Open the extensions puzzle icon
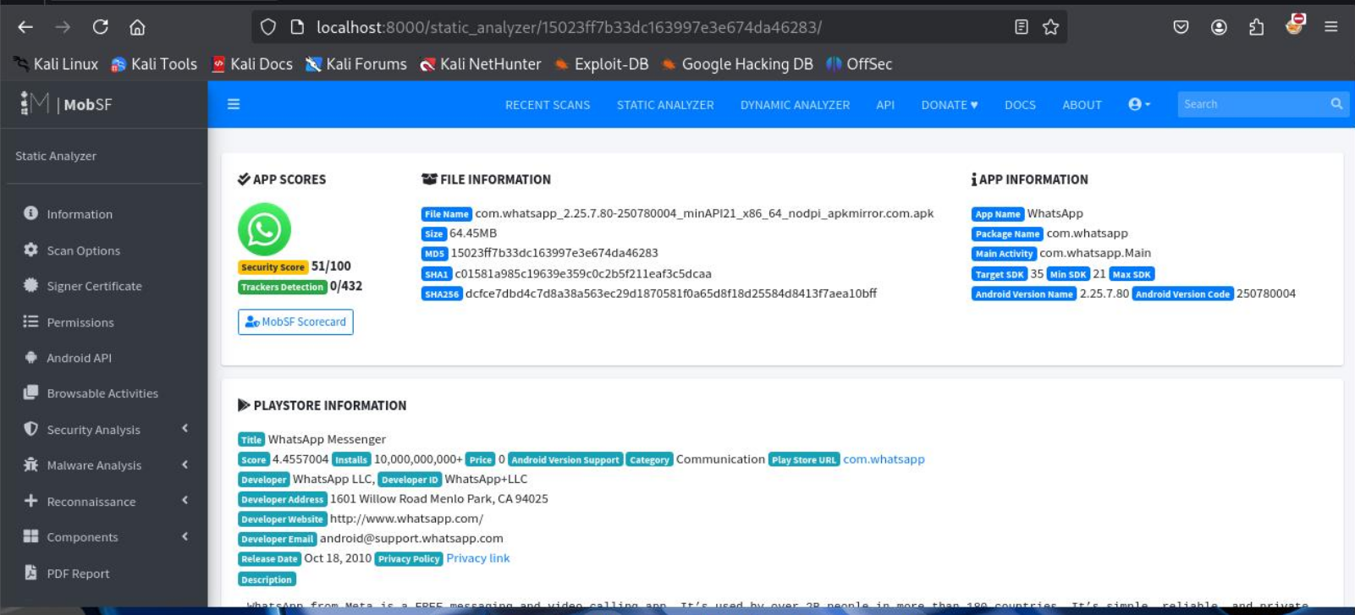Screen dimensions: 1355x615 click(x=1256, y=27)
